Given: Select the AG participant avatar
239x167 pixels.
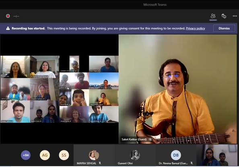Looking at the screenshot, I should pos(45,155).
